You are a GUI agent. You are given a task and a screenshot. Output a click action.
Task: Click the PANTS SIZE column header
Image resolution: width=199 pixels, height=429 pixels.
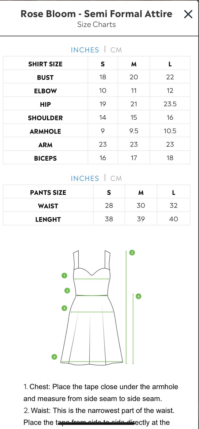coord(48,193)
